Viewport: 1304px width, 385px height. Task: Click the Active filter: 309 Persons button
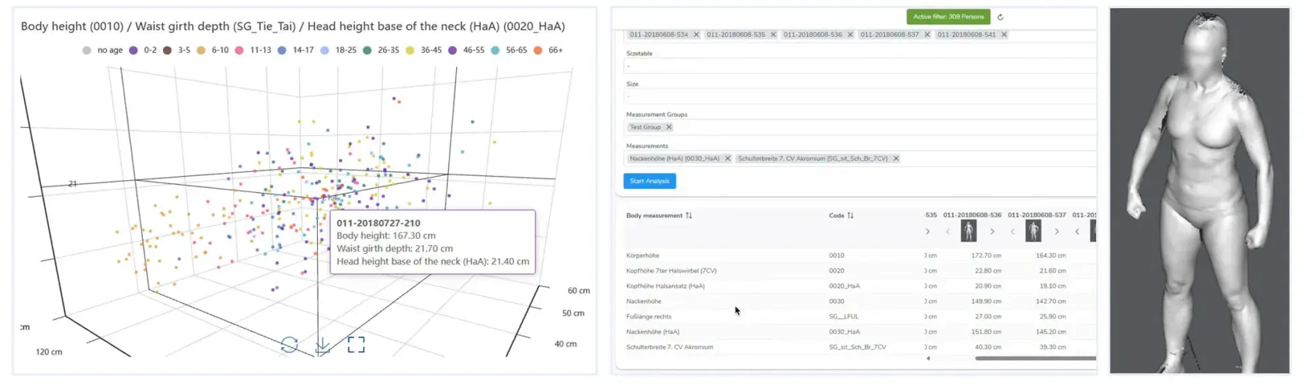tap(948, 16)
